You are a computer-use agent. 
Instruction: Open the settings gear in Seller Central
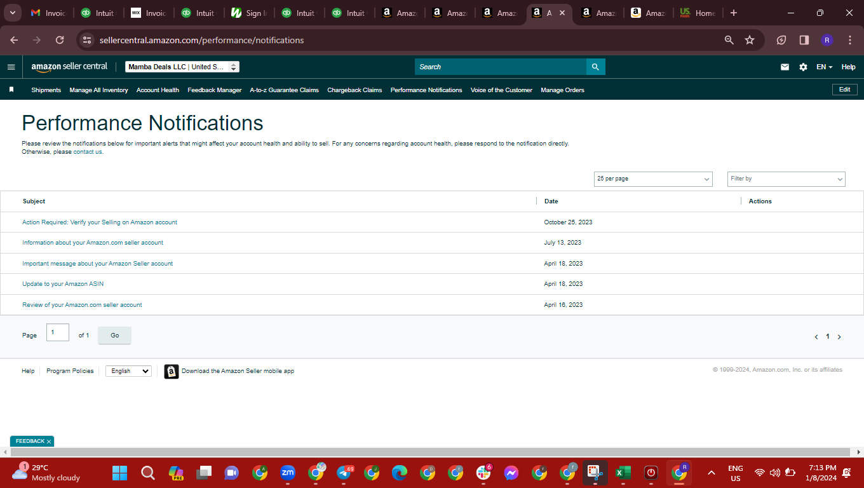coord(803,67)
